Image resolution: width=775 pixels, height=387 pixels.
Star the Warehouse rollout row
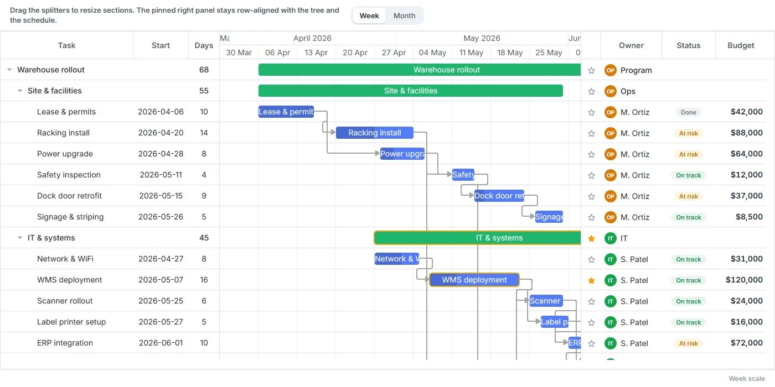[591, 70]
